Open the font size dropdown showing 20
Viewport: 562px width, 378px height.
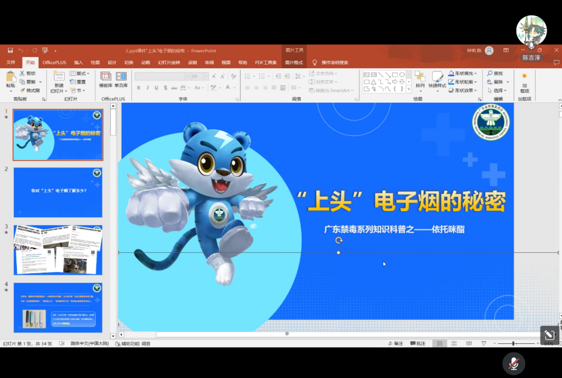[206, 76]
